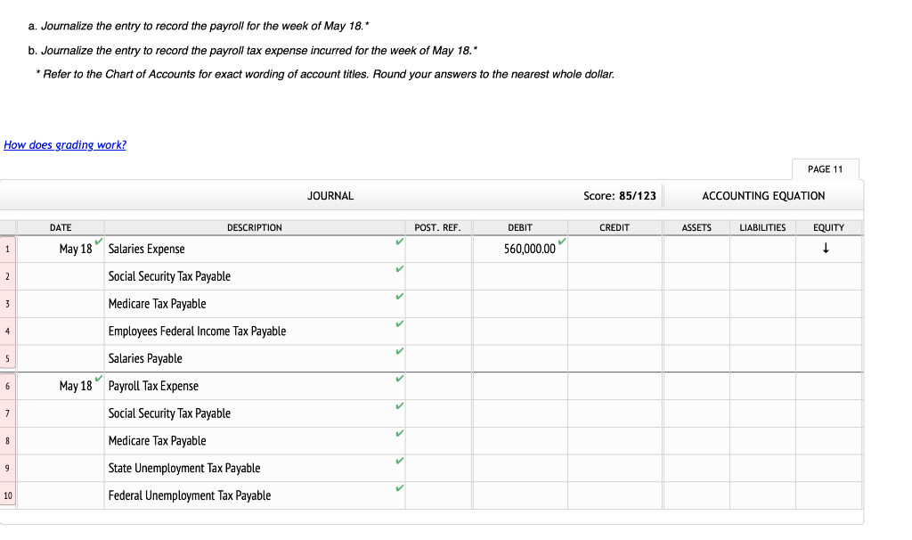Click the Post. Ref. field on row 1
Image resolution: width=912 pixels, height=540 pixels.
click(x=438, y=249)
